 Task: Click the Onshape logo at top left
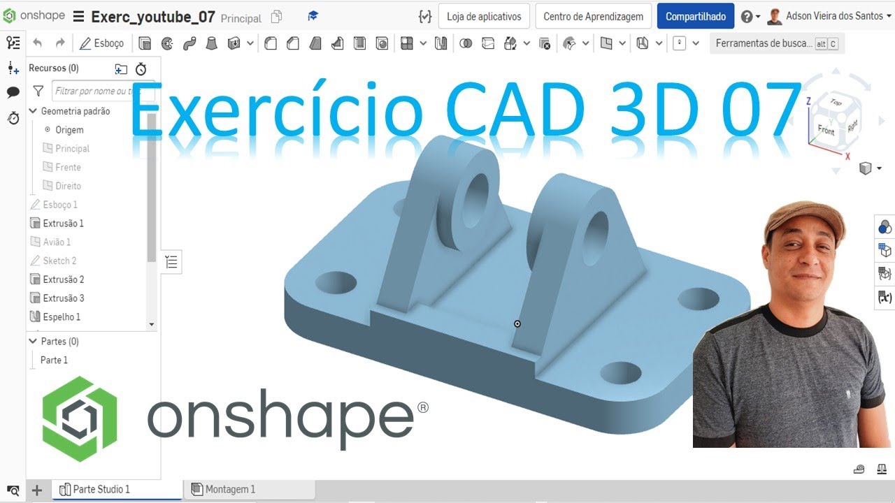pos(34,16)
